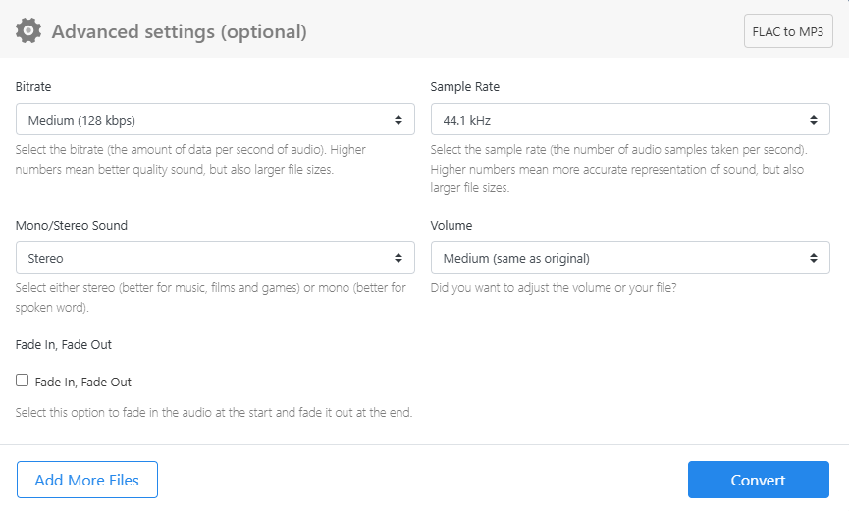849x511 pixels.
Task: Click the gear icon beside Advanced settings
Action: (29, 31)
